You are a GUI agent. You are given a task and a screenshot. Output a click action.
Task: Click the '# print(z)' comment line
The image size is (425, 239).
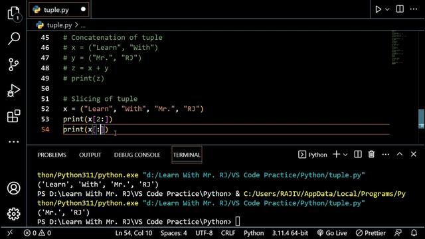click(84, 78)
